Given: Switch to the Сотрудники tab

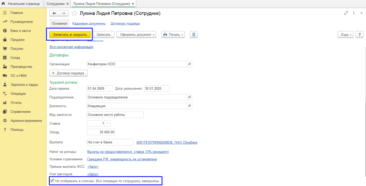Looking at the screenshot, I should point(55,4).
